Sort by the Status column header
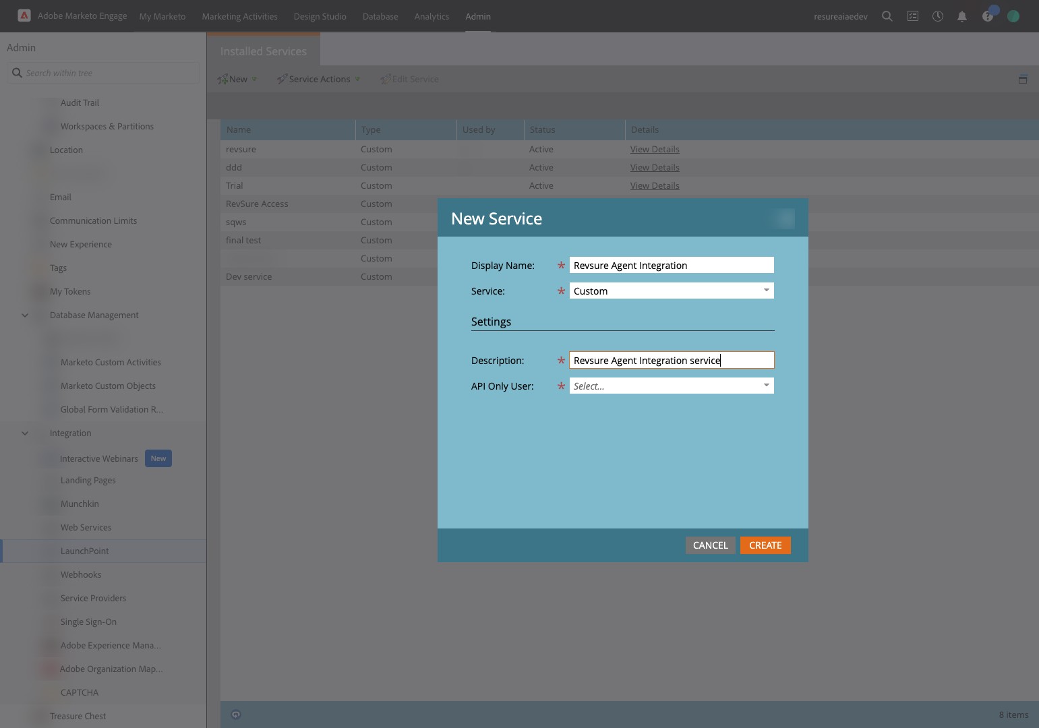Screen dimensions: 1039x728 point(574,129)
